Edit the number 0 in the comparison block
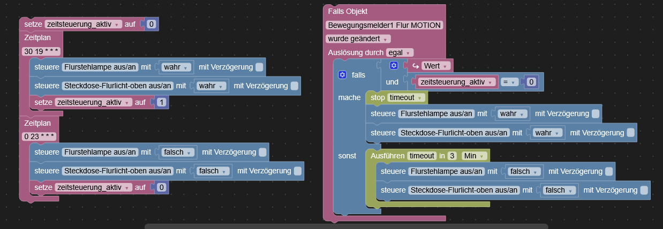 (531, 82)
